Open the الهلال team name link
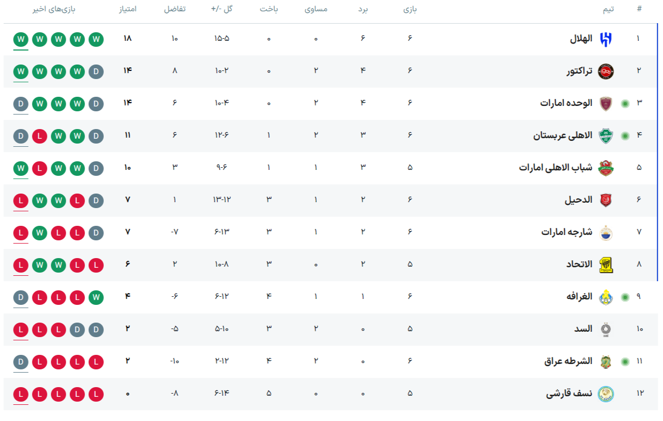The image size is (663, 421). pos(581,39)
